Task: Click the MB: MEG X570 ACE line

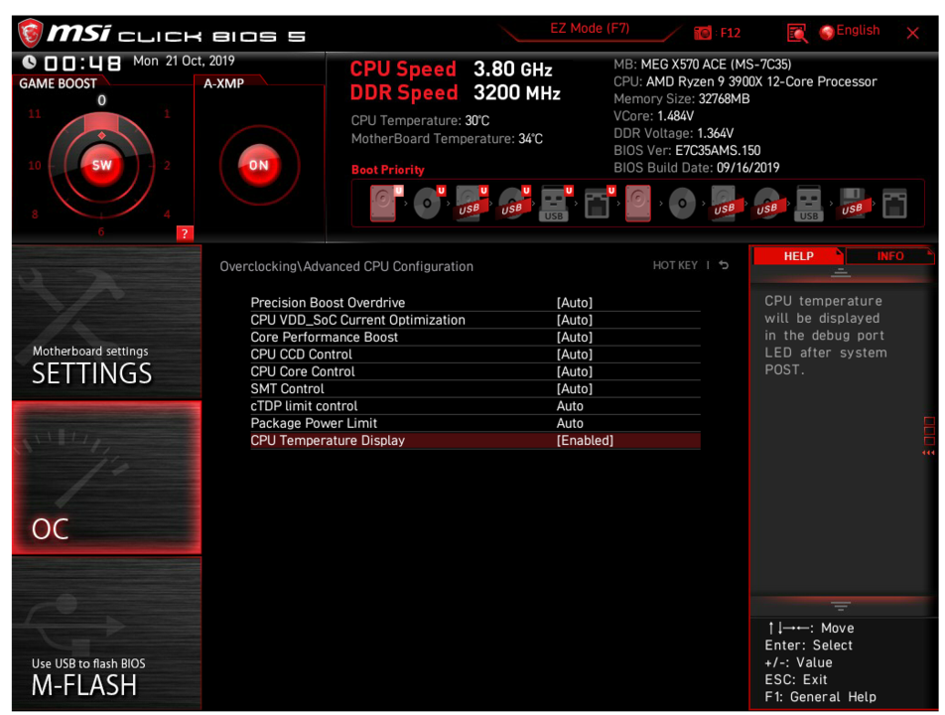Action: coord(702,65)
